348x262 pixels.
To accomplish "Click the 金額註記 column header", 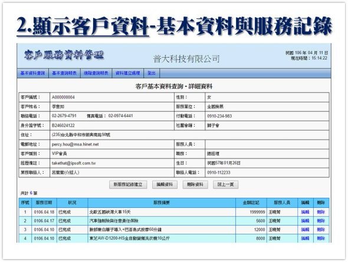I will (251, 203).
